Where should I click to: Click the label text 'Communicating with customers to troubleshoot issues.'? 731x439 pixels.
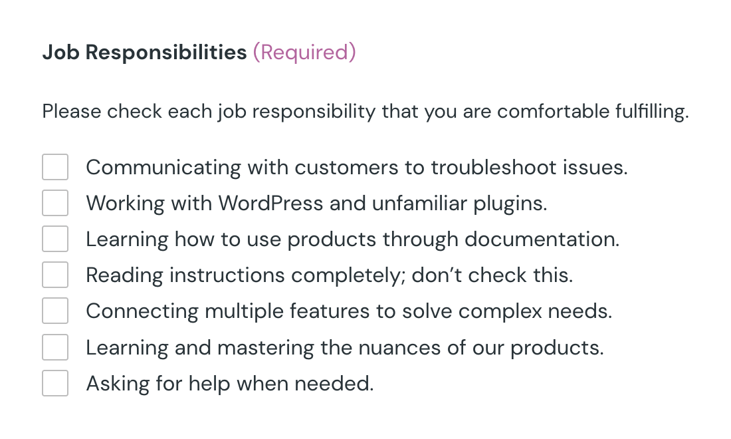pos(357,168)
